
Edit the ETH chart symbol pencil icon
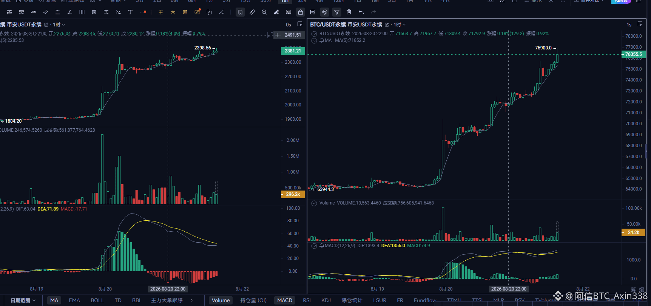tap(46, 25)
